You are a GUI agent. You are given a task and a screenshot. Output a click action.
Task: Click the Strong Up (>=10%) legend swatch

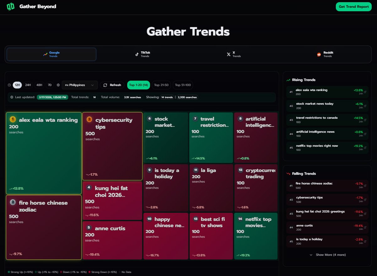(x=8, y=272)
